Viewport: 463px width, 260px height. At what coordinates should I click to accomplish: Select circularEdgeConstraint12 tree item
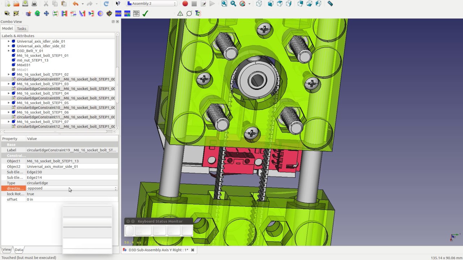click(x=66, y=126)
